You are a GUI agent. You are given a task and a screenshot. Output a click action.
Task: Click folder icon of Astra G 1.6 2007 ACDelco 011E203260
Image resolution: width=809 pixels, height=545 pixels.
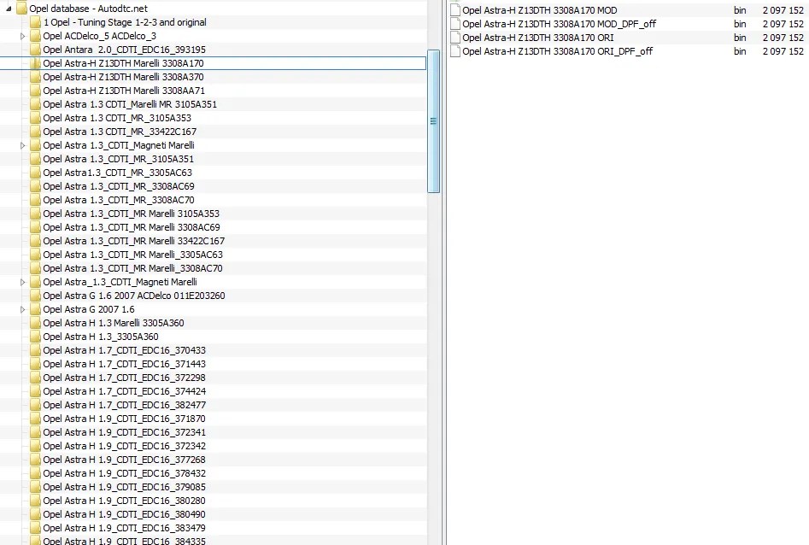pos(35,296)
